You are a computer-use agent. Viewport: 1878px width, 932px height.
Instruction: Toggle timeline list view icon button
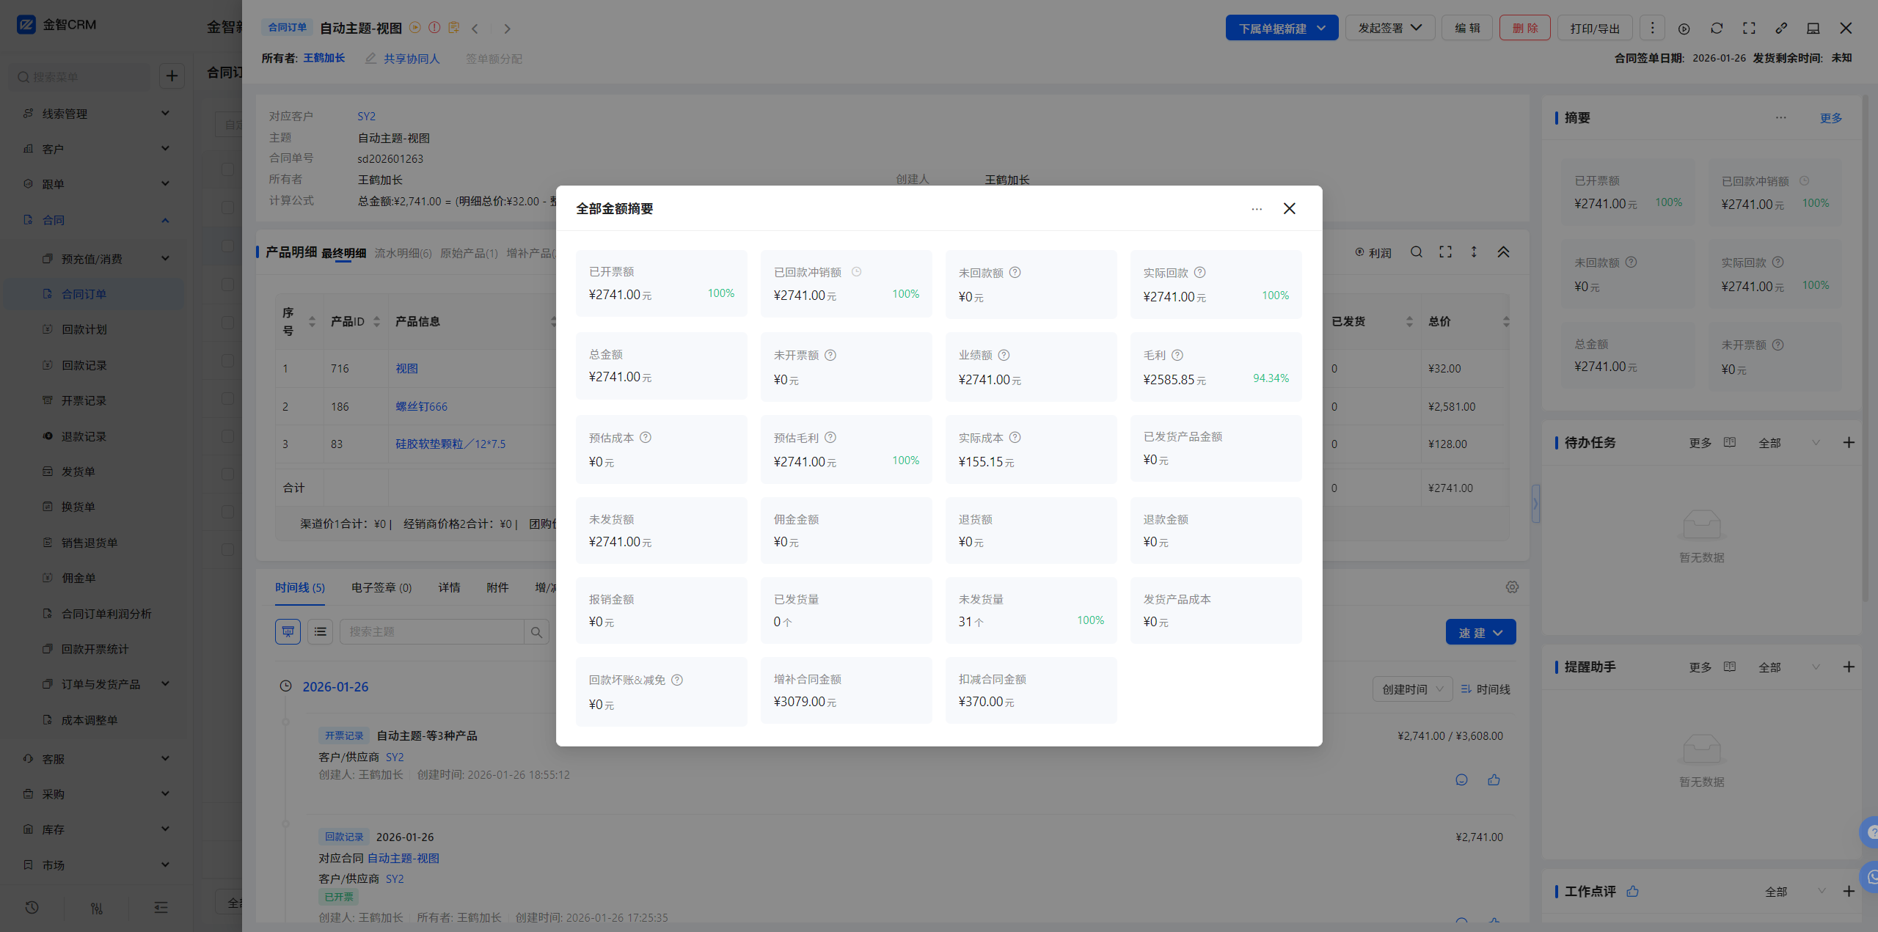point(320,631)
